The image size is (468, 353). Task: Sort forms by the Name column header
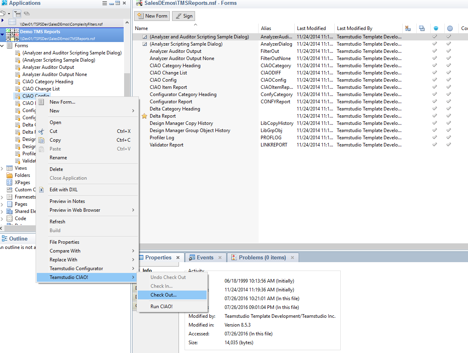pos(195,28)
